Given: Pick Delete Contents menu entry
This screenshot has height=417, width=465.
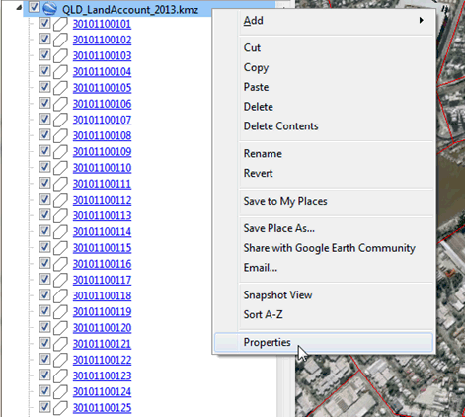Looking at the screenshot, I should point(336,126).
